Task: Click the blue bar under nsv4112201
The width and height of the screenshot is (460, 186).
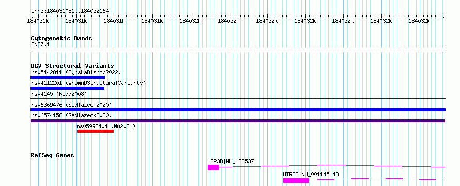Action: coord(68,88)
